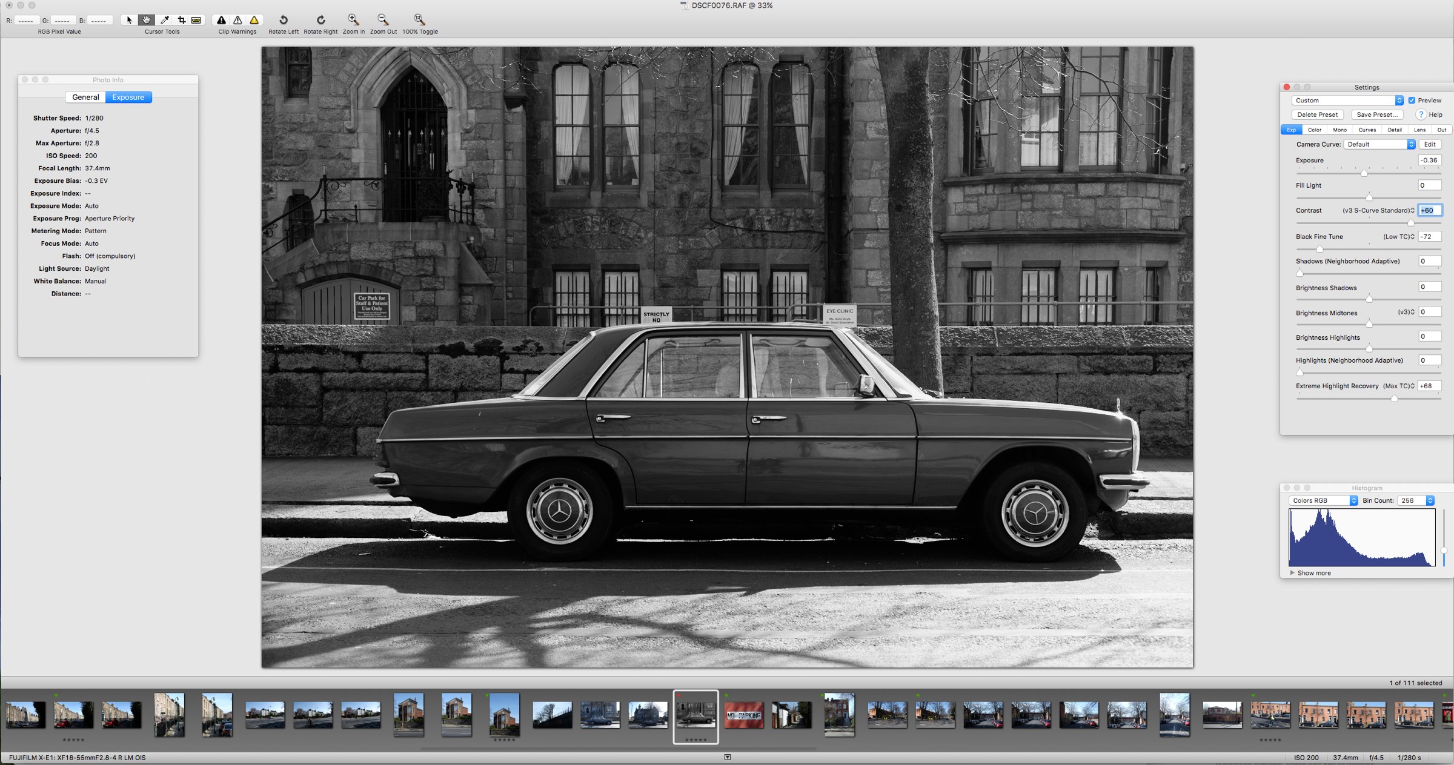Open filmstrip options icon below thumbnails
This screenshot has width=1454, height=765.
click(728, 757)
